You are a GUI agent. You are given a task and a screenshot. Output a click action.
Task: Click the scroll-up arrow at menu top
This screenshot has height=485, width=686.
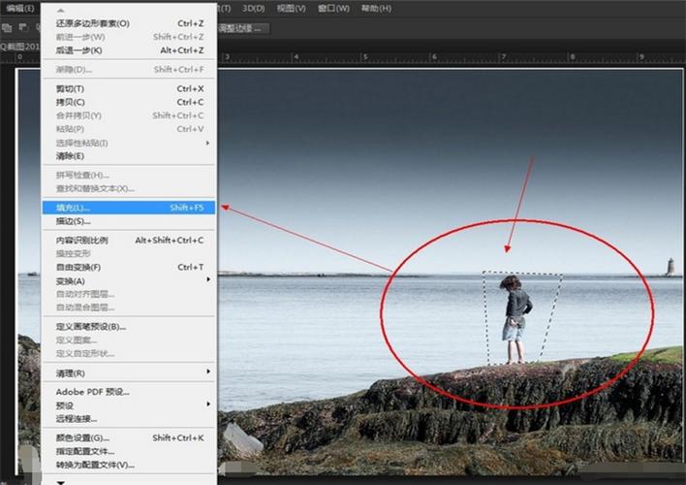pyautogui.click(x=61, y=10)
